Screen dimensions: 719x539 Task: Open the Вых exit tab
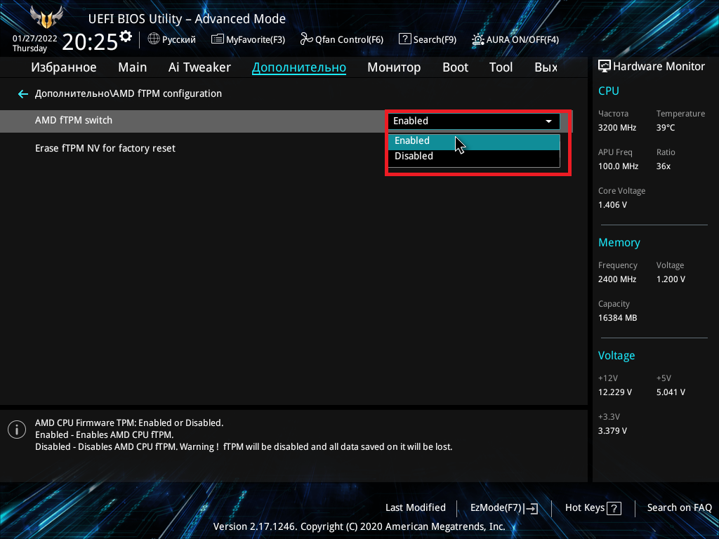546,67
